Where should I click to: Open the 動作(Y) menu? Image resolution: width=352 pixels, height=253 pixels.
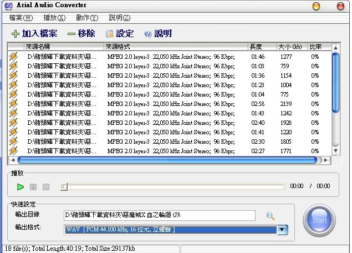pos(87,18)
